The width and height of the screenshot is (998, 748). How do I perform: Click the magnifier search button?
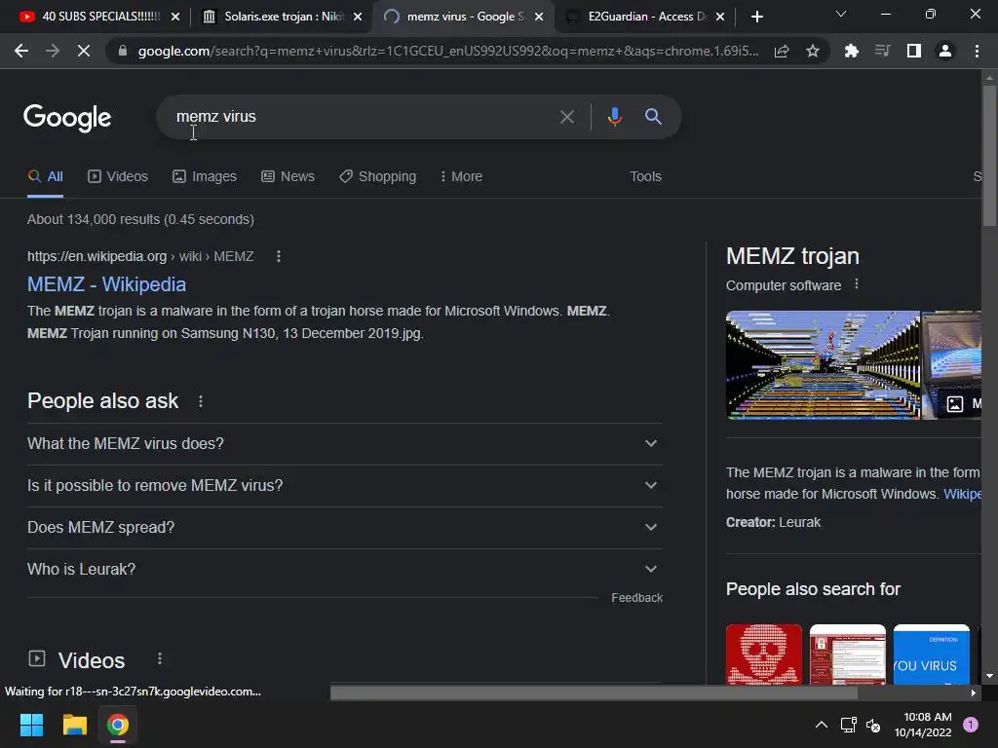click(653, 117)
